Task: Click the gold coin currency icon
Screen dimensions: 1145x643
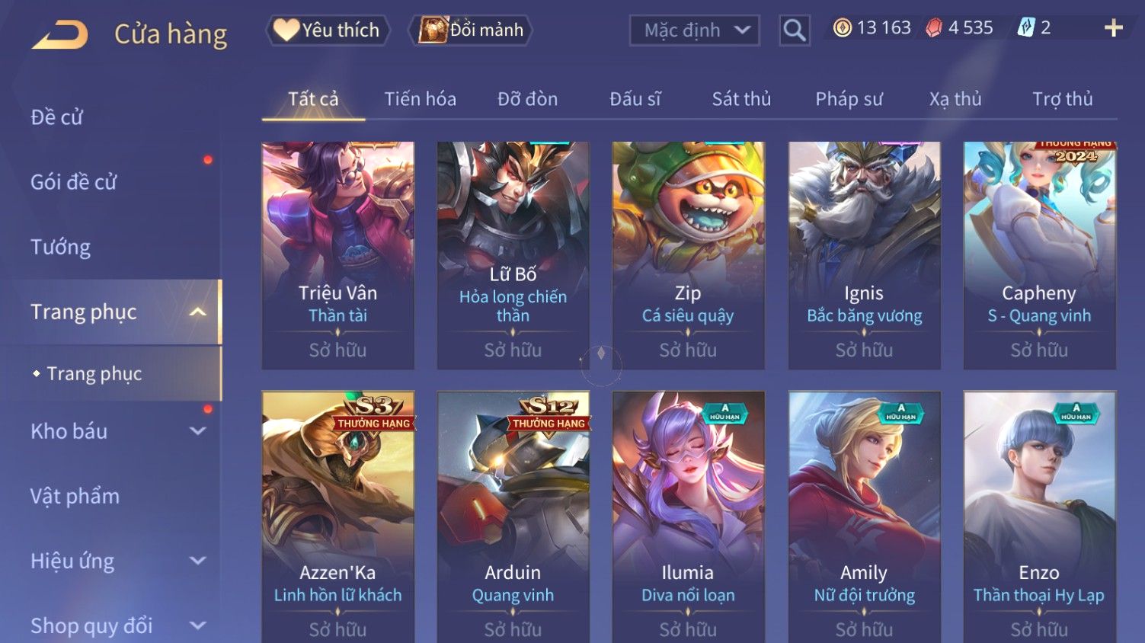Action: [x=842, y=28]
